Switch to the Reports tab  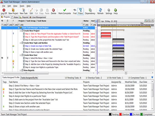pyautogui.click(x=24, y=17)
